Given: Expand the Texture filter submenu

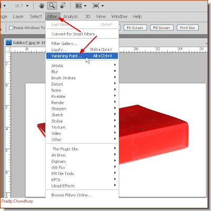Looking at the screenshot, I should (x=82, y=127).
